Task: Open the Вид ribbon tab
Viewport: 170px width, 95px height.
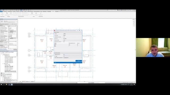Action: (41, 11)
